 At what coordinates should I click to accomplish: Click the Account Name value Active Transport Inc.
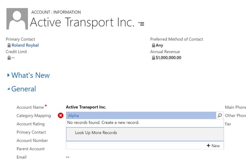coord(86,107)
